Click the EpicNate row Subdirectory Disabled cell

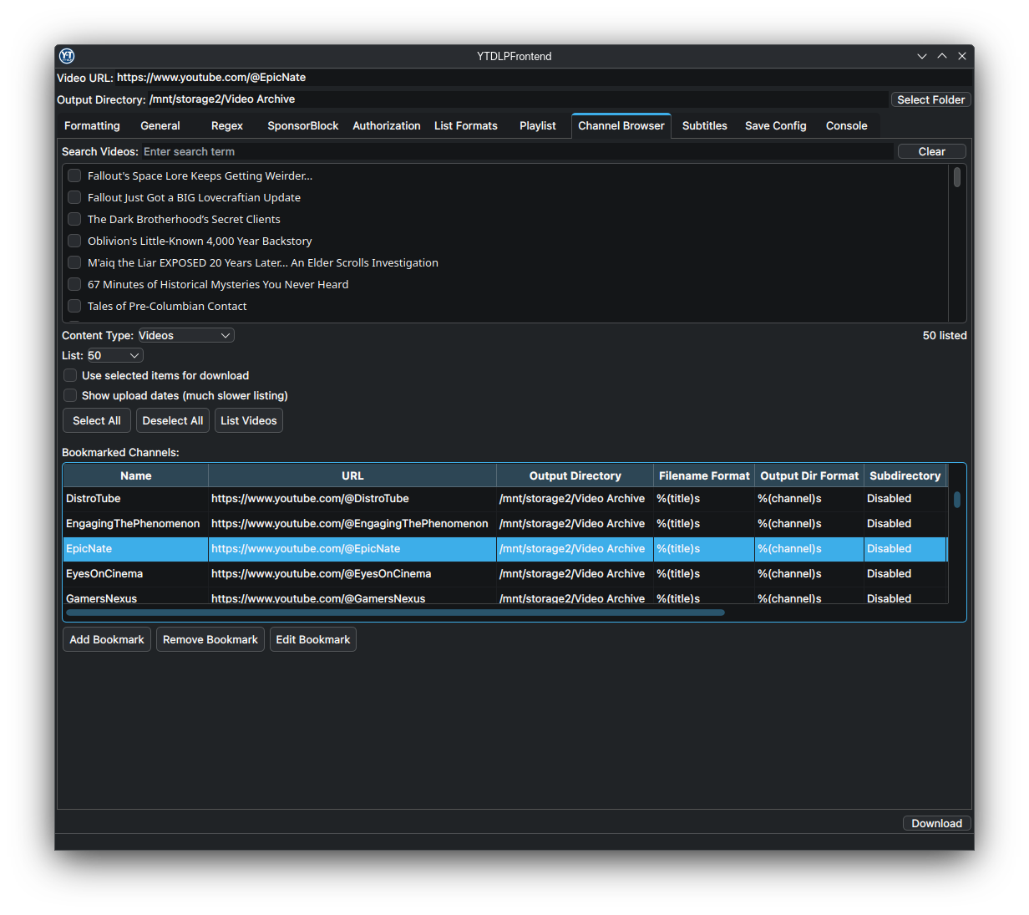click(x=905, y=548)
